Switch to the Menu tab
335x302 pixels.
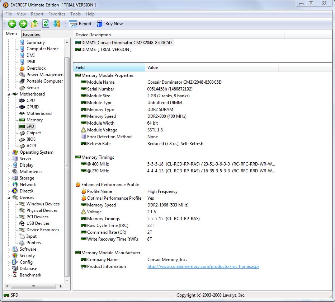click(11, 34)
